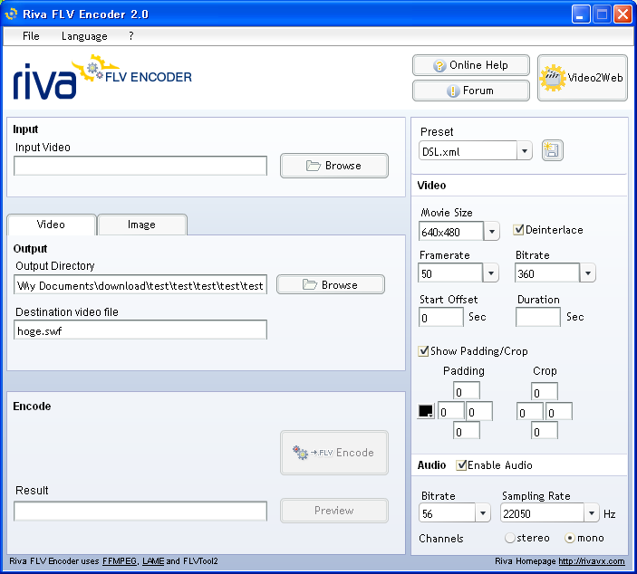Expand the Framerate dropdown

(491, 273)
